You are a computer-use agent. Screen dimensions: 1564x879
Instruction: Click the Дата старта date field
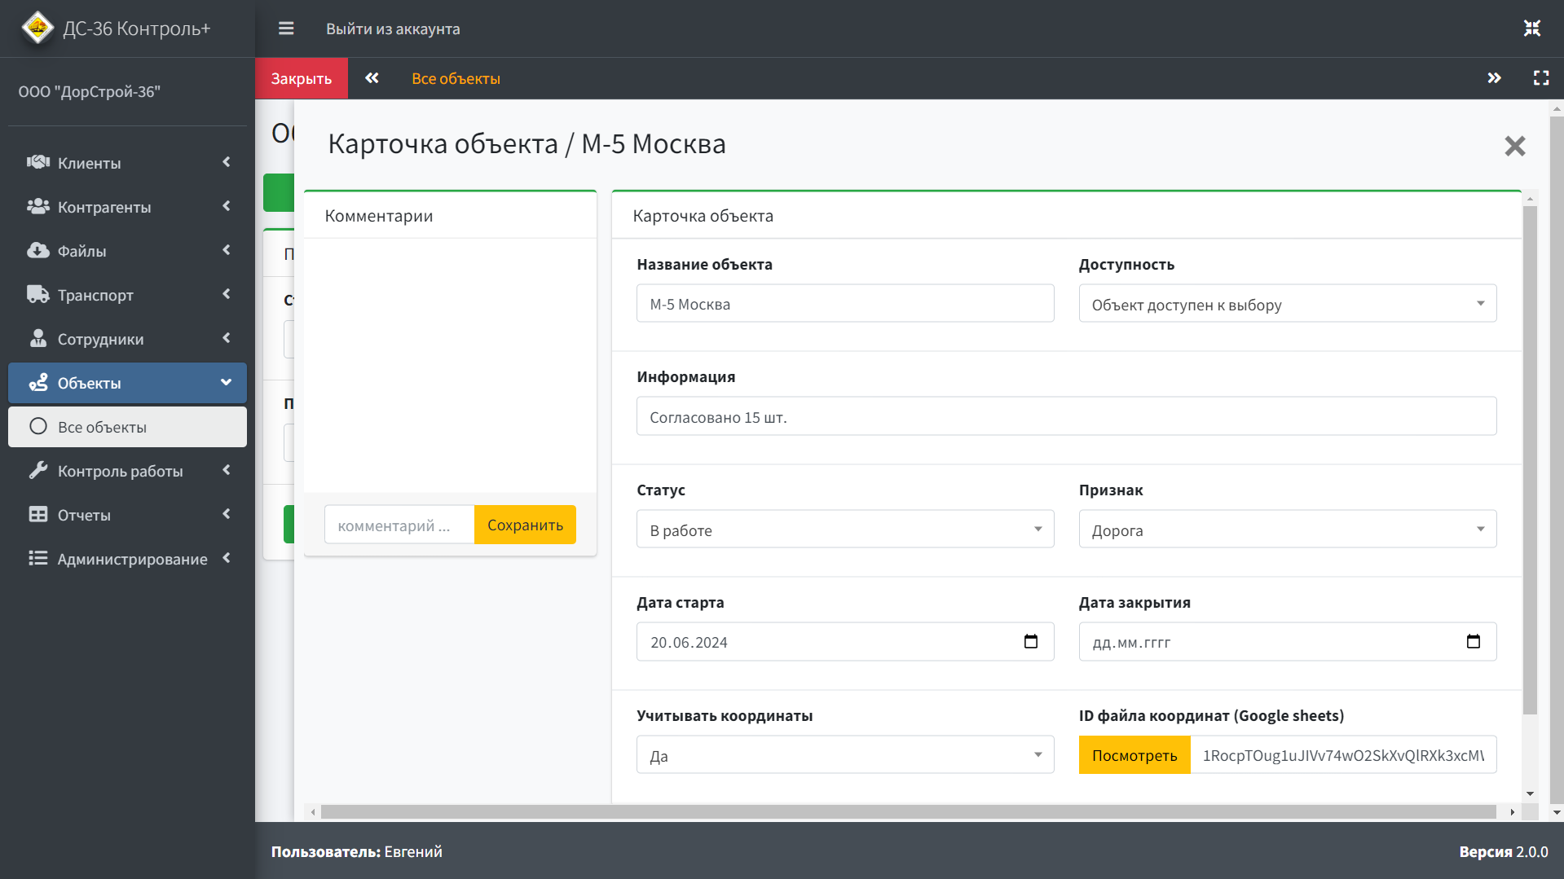845,642
